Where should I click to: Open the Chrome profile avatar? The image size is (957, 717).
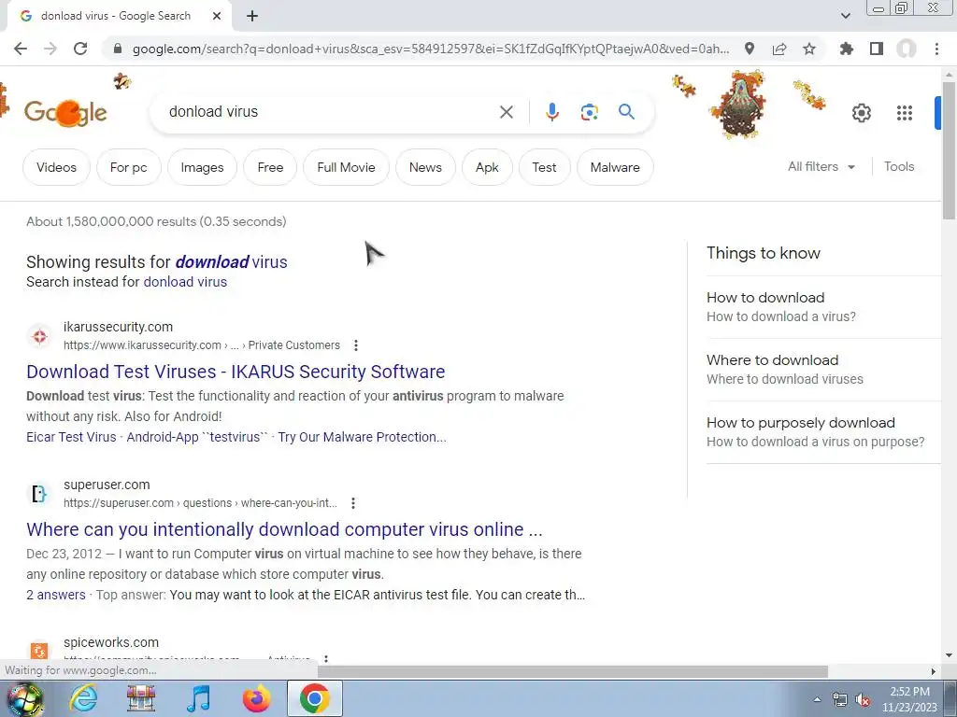point(907,49)
